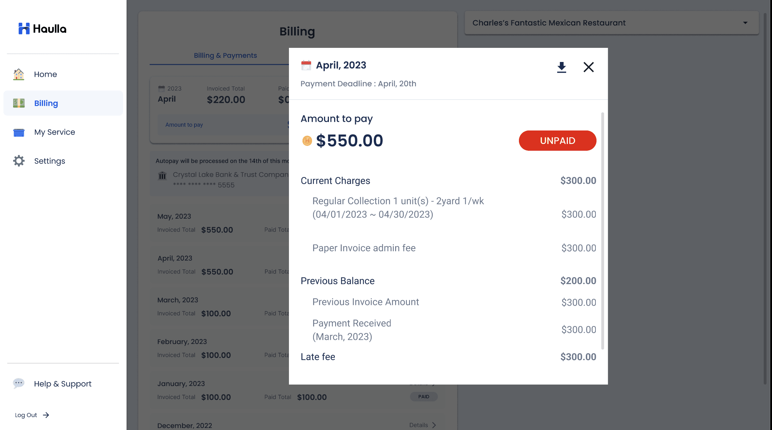772x430 pixels.
Task: Click the Log Out arrow
Action: (46, 415)
